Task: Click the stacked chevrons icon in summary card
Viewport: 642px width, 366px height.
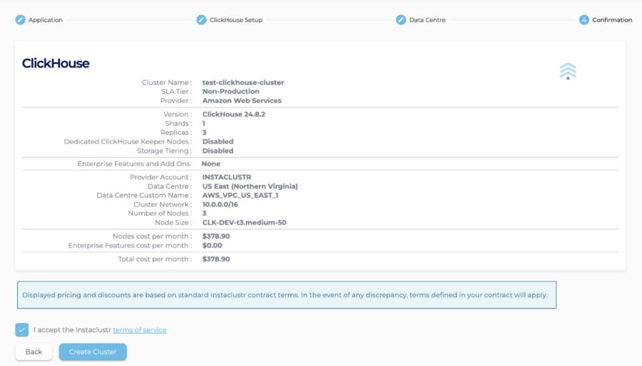Action: pos(567,71)
